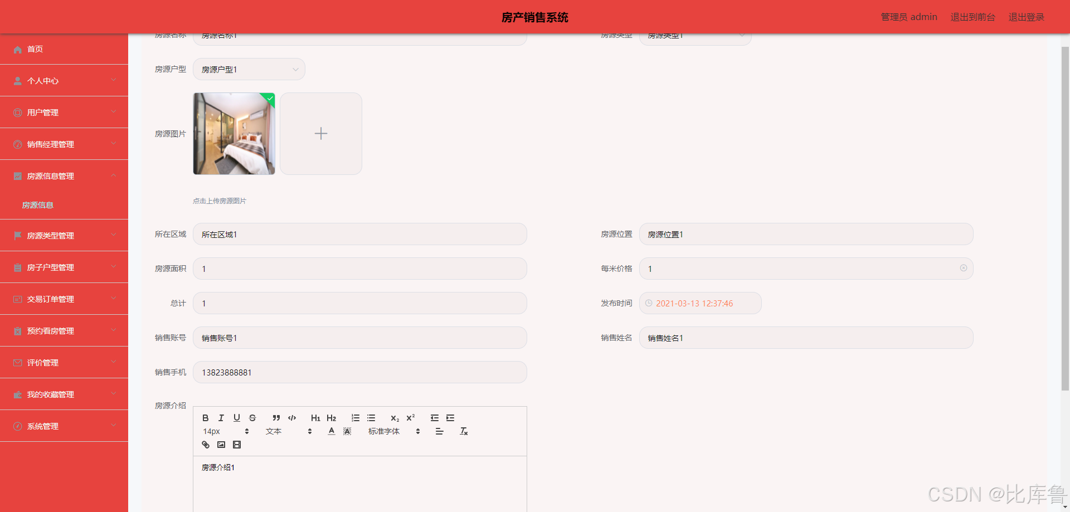
Task: Collapse 房源信息管理 sidebar menu
Action: (x=64, y=176)
